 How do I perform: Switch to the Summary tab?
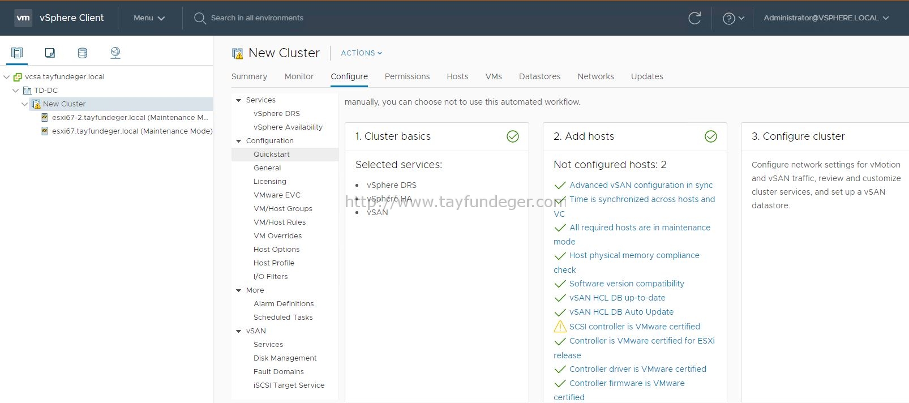coord(249,76)
